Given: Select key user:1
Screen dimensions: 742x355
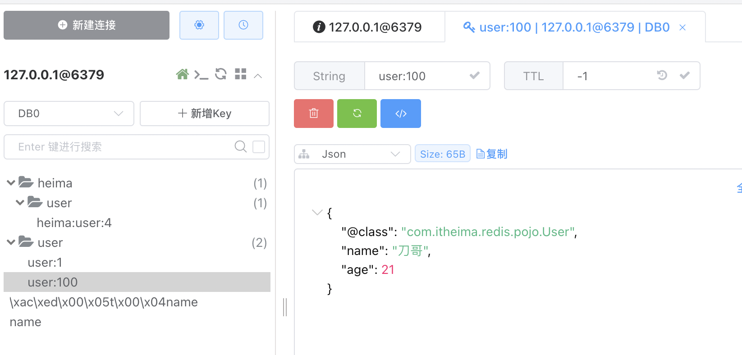Looking at the screenshot, I should [45, 262].
